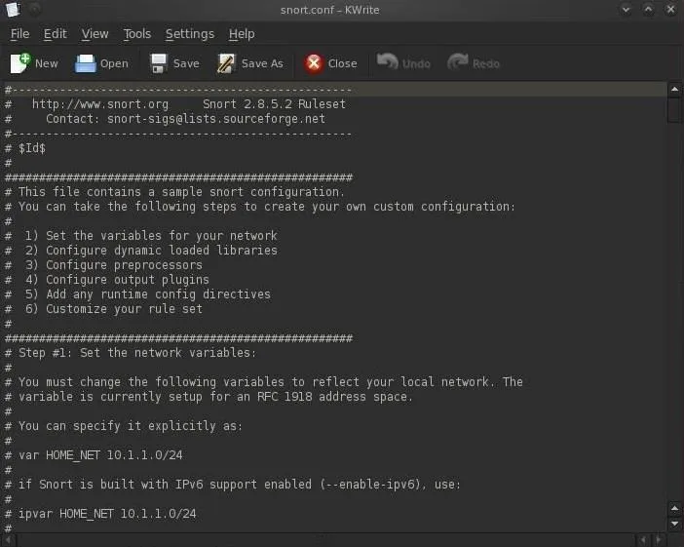The image size is (684, 547).
Task: Click line '6) Customize your rule set'
Action: [103, 309]
